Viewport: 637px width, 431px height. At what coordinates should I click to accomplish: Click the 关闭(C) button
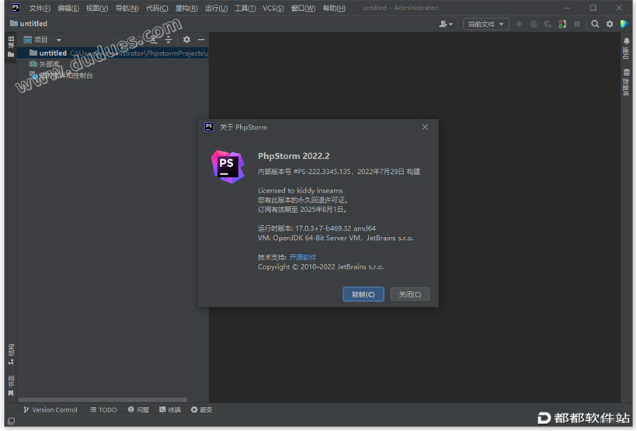(x=409, y=294)
